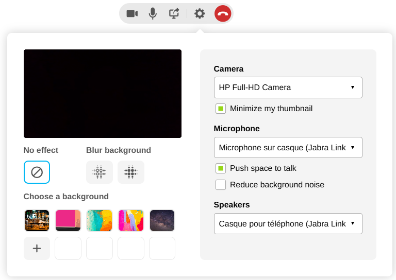Choose the café interior background
The width and height of the screenshot is (396, 280).
[x=37, y=220]
